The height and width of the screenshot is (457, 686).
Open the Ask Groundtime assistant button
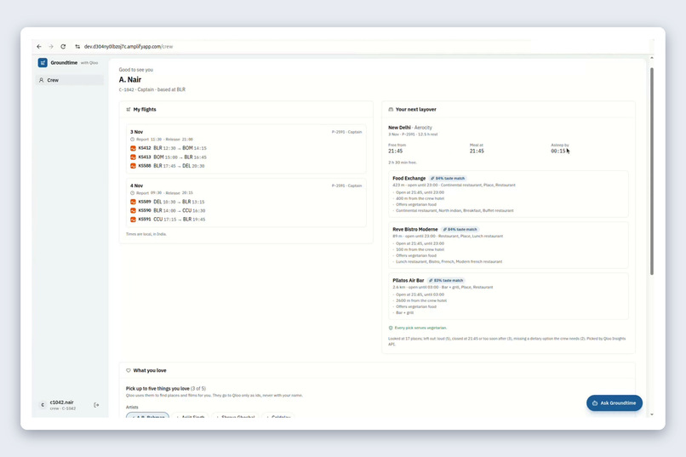point(615,403)
